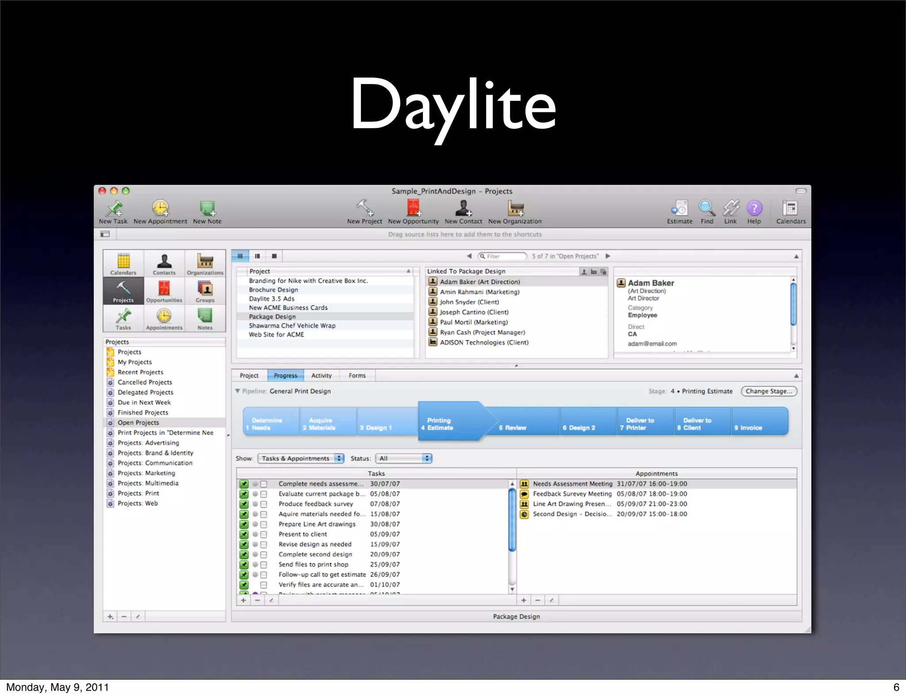Add a list with sidebar plus button
Image resolution: width=906 pixels, height=697 pixels.
(x=111, y=617)
